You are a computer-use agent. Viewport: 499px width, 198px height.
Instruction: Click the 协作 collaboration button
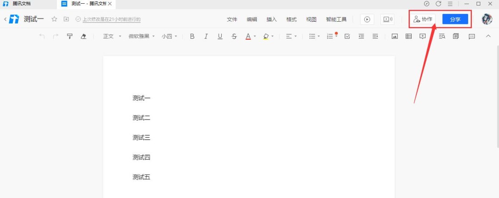tap(423, 19)
